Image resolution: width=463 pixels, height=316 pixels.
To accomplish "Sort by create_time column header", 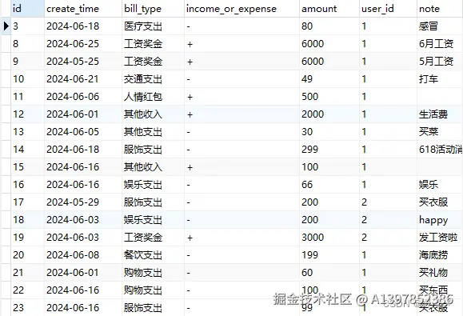I will 83,9.
